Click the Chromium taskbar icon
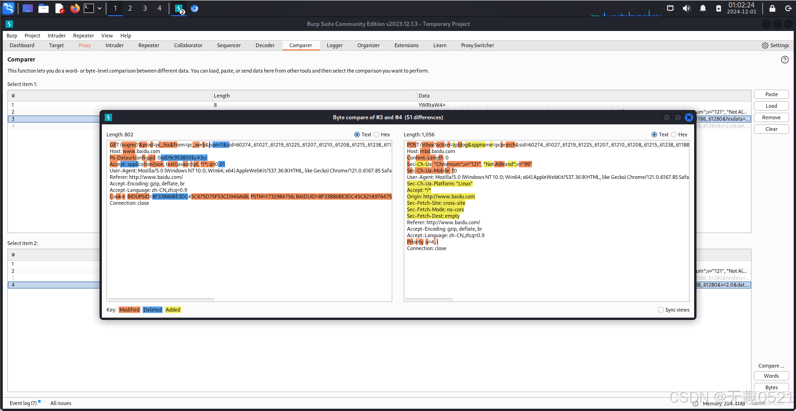 [194, 8]
